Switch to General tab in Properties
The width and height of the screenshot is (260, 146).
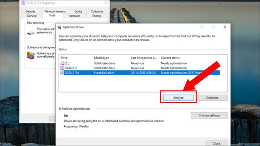coord(32,16)
